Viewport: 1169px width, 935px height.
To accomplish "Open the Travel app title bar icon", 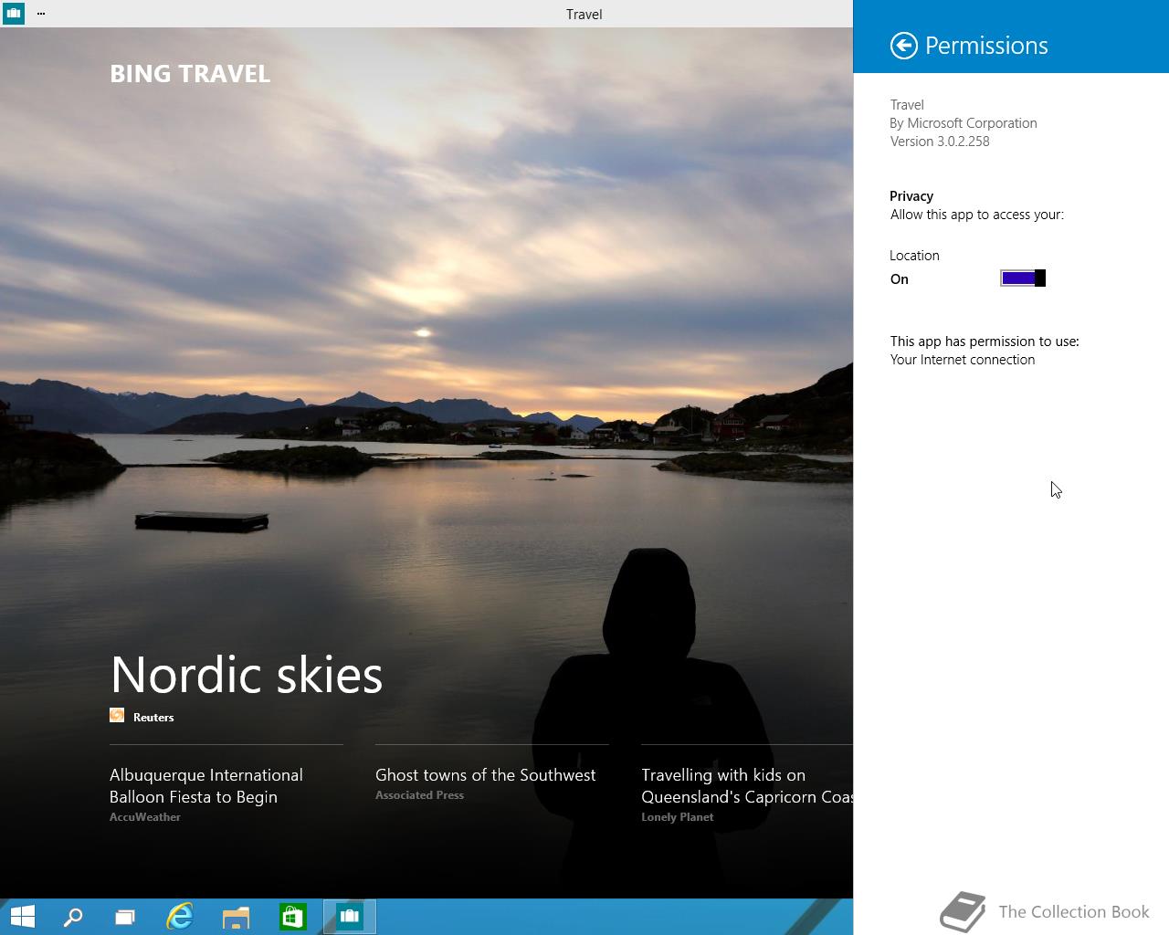I will pyautogui.click(x=13, y=13).
